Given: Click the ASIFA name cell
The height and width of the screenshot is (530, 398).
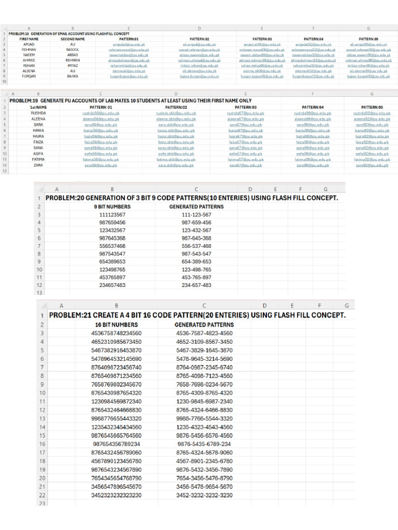Looking at the screenshot, I should pos(38,154).
